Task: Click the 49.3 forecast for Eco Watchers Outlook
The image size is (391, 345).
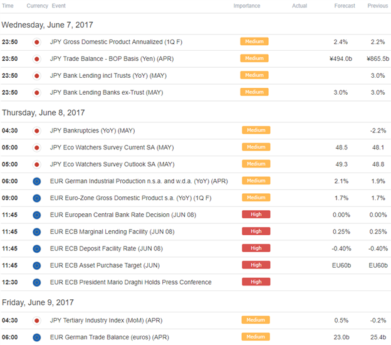Action: pyautogui.click(x=341, y=164)
